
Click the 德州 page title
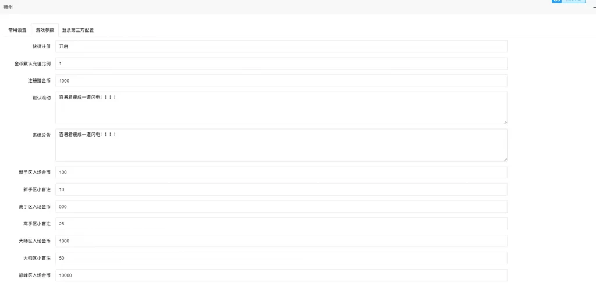(8, 6)
